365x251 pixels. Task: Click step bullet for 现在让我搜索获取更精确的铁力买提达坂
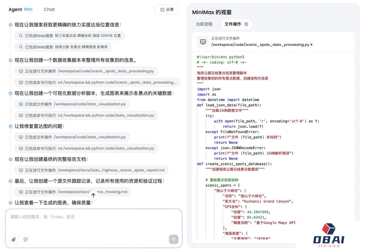10,25
